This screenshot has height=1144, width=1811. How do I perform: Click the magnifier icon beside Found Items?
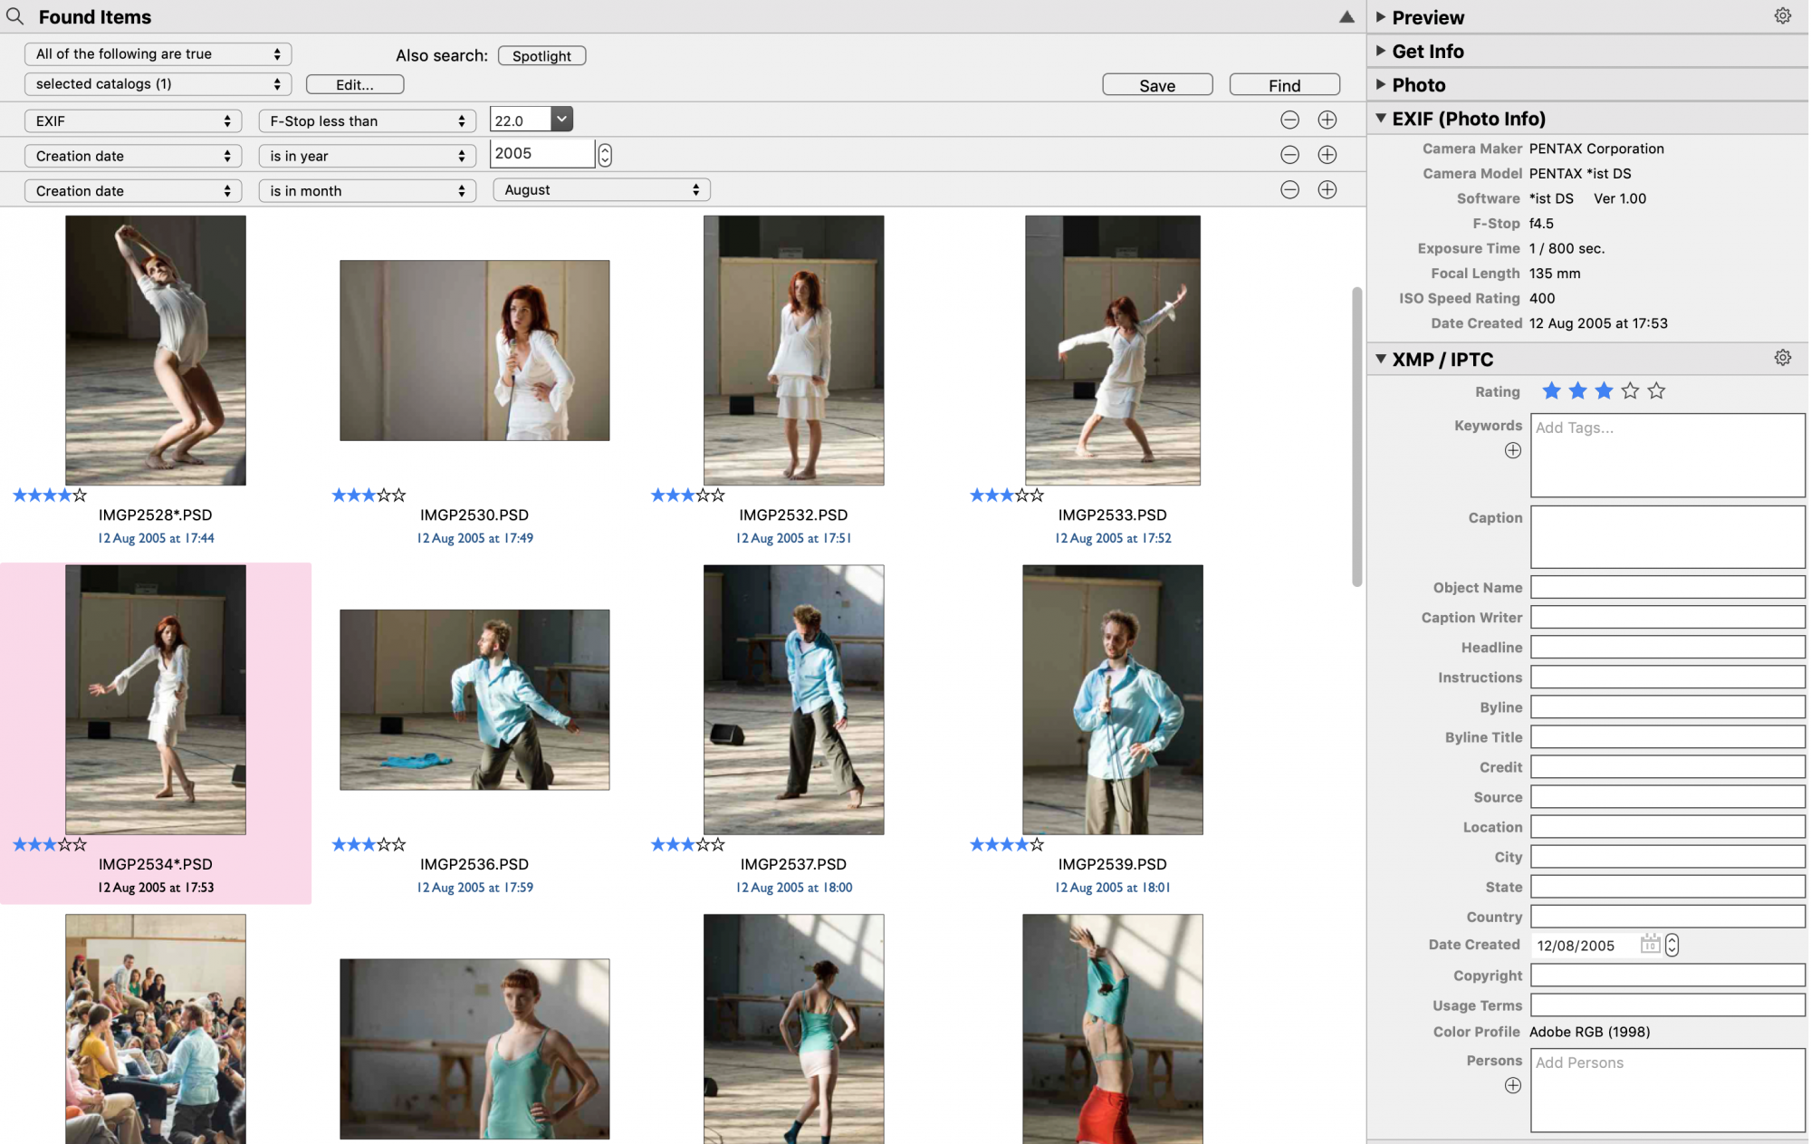click(x=14, y=16)
